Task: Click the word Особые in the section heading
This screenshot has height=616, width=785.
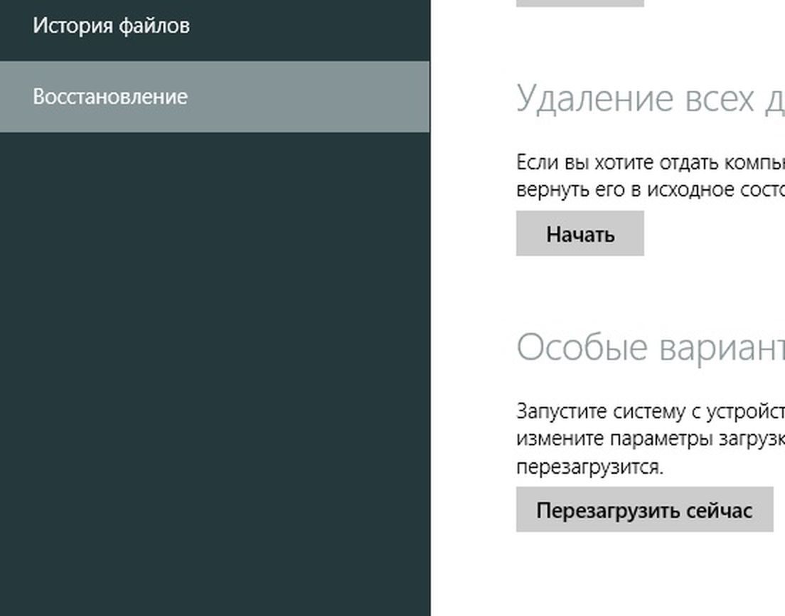Action: click(582, 348)
